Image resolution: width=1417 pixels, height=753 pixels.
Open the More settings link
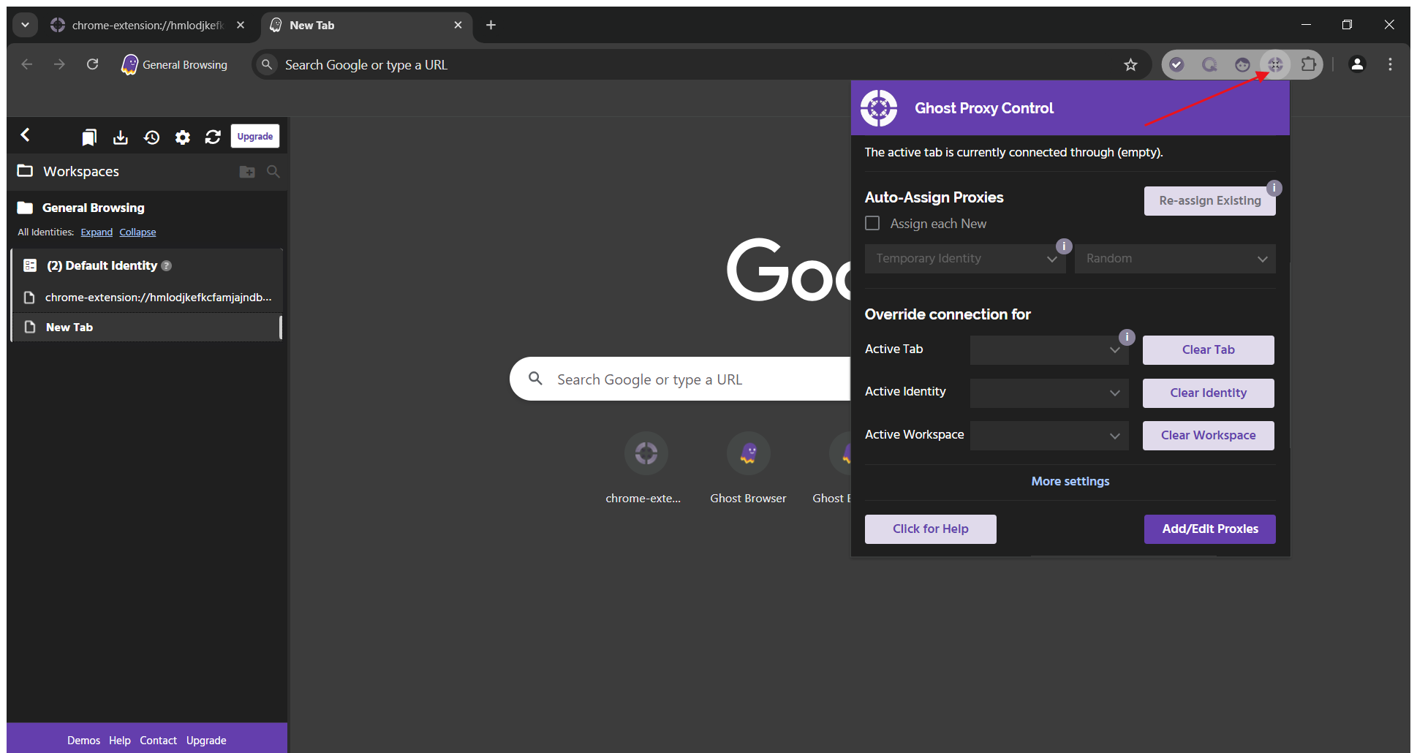tap(1070, 481)
